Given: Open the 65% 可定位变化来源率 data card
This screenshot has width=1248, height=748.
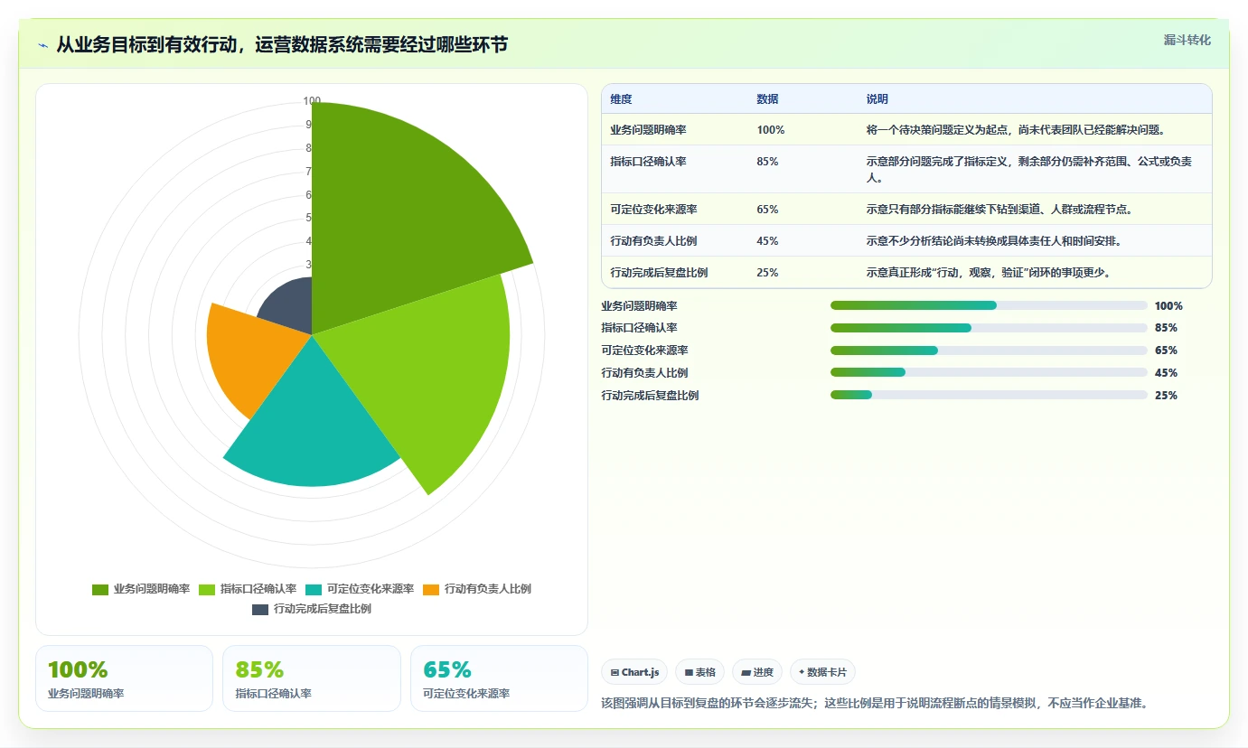Looking at the screenshot, I should (x=499, y=678).
